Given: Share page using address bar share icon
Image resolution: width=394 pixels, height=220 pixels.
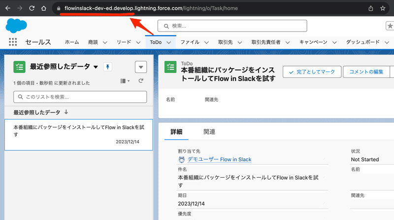Looking at the screenshot, I should (371, 8).
